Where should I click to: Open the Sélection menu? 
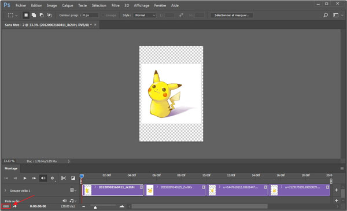pyautogui.click(x=99, y=6)
